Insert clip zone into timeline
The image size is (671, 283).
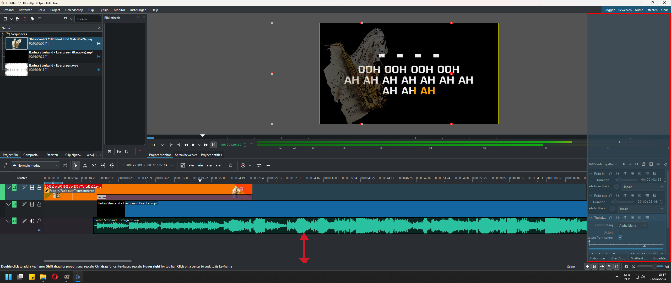point(192,165)
